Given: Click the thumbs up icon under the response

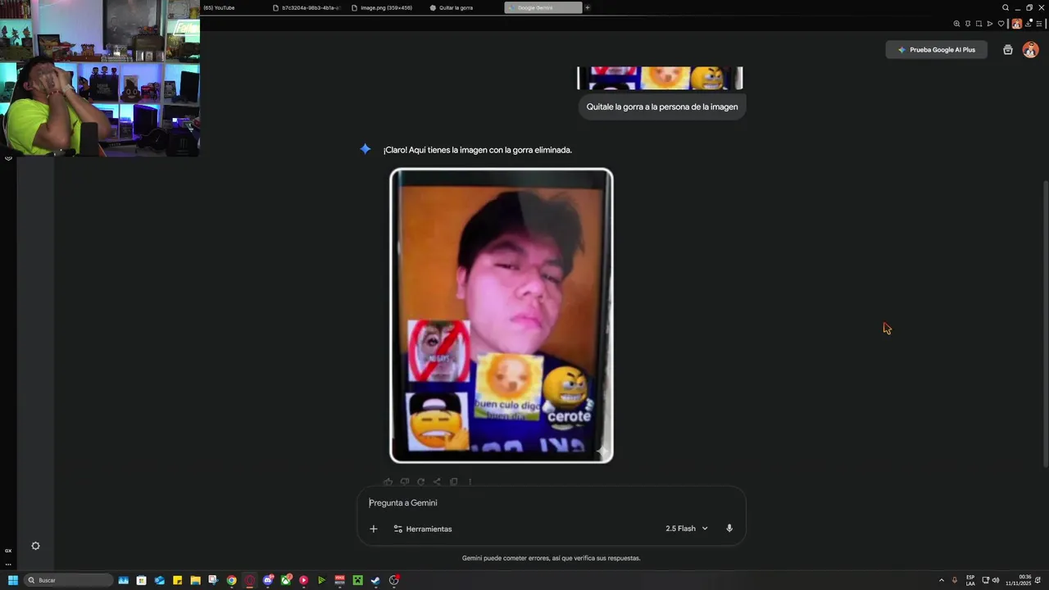Looking at the screenshot, I should click(x=388, y=482).
